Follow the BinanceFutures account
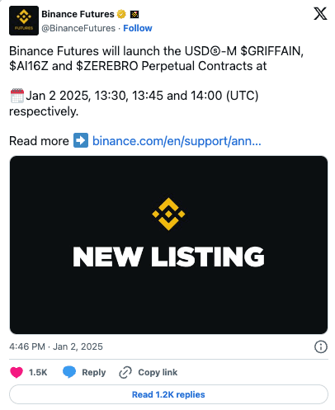The image size is (335, 410). pos(138,28)
